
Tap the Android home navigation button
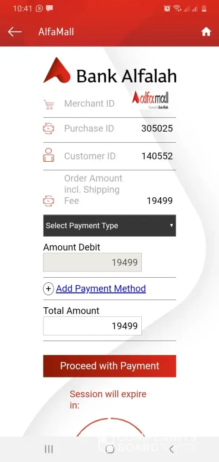tap(109, 449)
